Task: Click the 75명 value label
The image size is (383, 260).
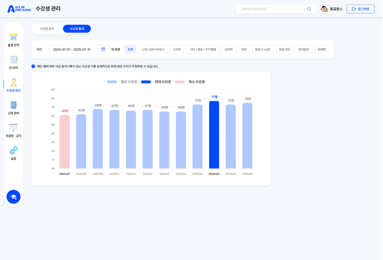Action: pos(248,99)
